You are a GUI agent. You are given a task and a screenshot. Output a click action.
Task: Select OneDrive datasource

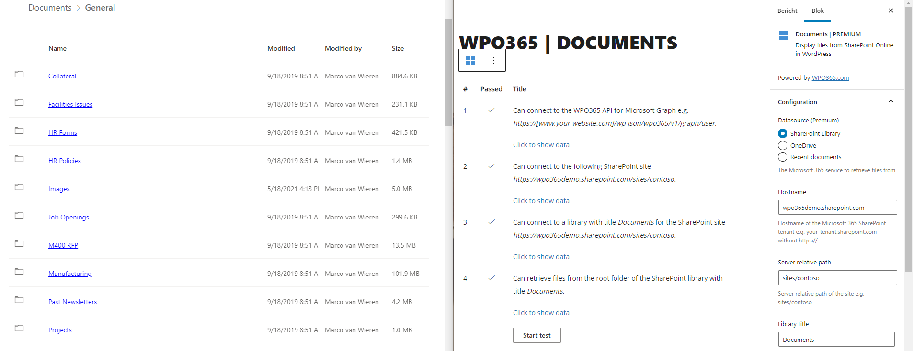[783, 145]
